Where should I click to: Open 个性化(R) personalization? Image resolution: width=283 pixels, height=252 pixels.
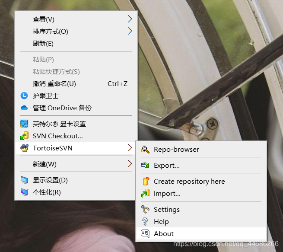[x=76, y=192]
